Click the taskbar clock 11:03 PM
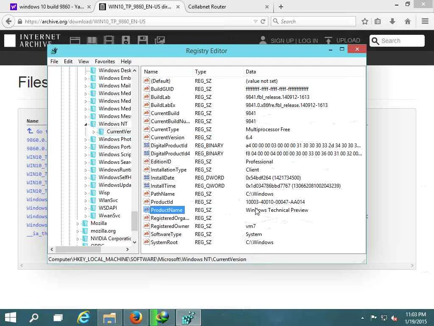This screenshot has height=326, width=434. (415, 315)
